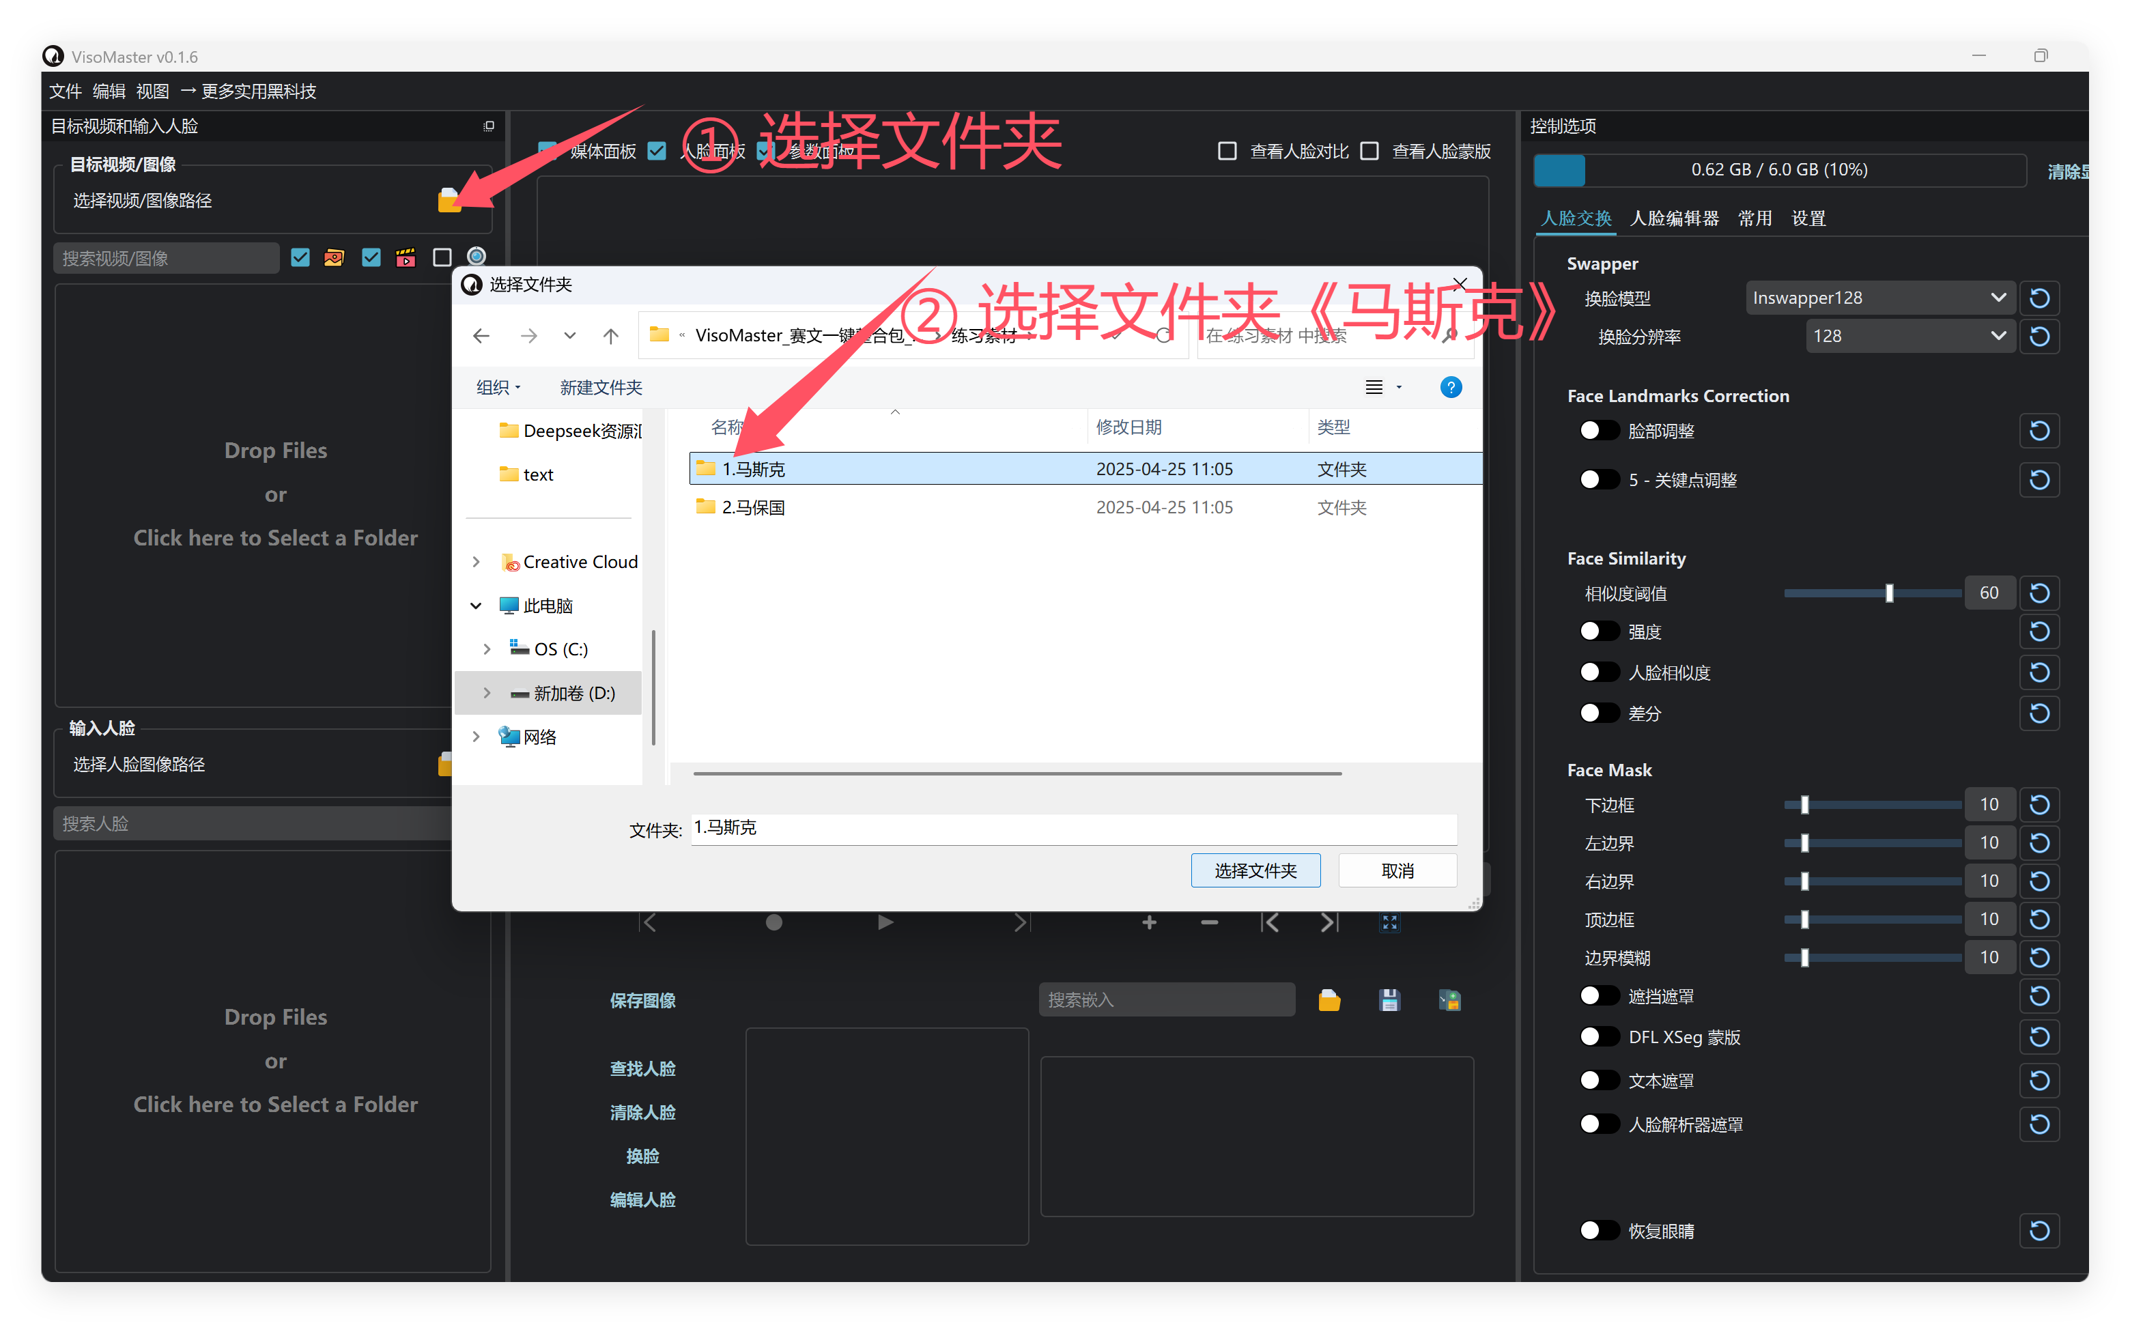This screenshot has width=2130, height=1323.
Task: Expand the Network tree node
Action: tap(476, 737)
